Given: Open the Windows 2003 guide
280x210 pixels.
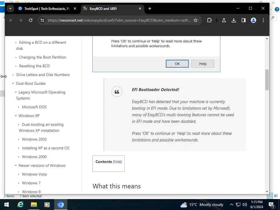Looking at the screenshot, I should [34, 139].
